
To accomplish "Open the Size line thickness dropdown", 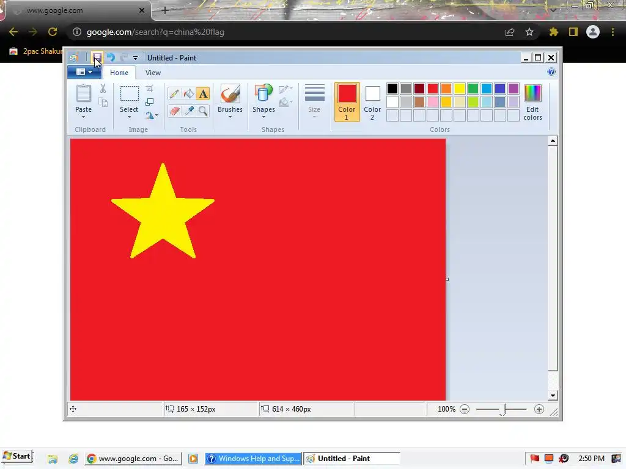I will 314,101.
